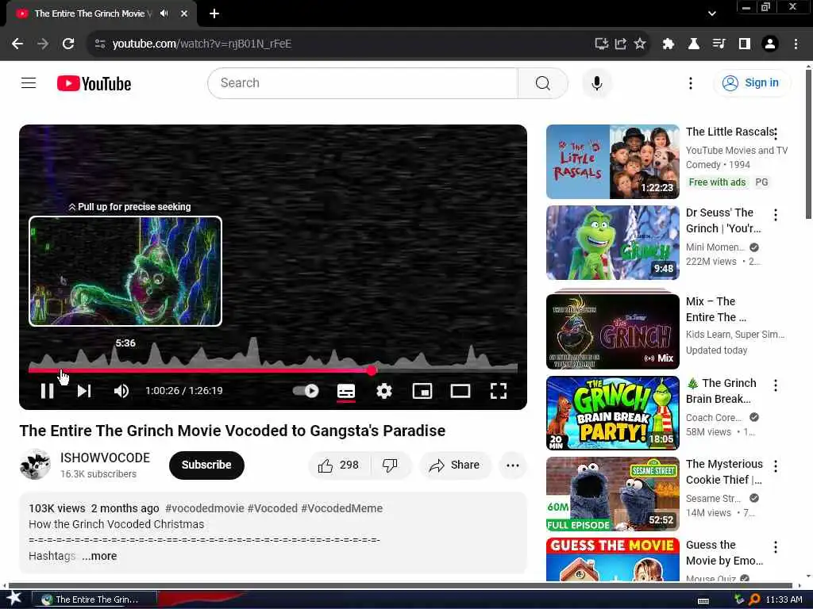Play Dr Seuss' The Grinch thumbnail
The image size is (813, 609).
pos(612,243)
